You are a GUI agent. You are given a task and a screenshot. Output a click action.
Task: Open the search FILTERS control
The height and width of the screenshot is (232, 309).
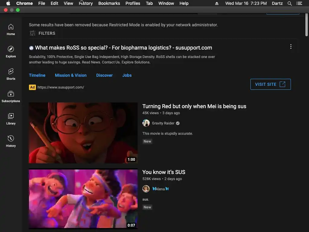pos(42,33)
